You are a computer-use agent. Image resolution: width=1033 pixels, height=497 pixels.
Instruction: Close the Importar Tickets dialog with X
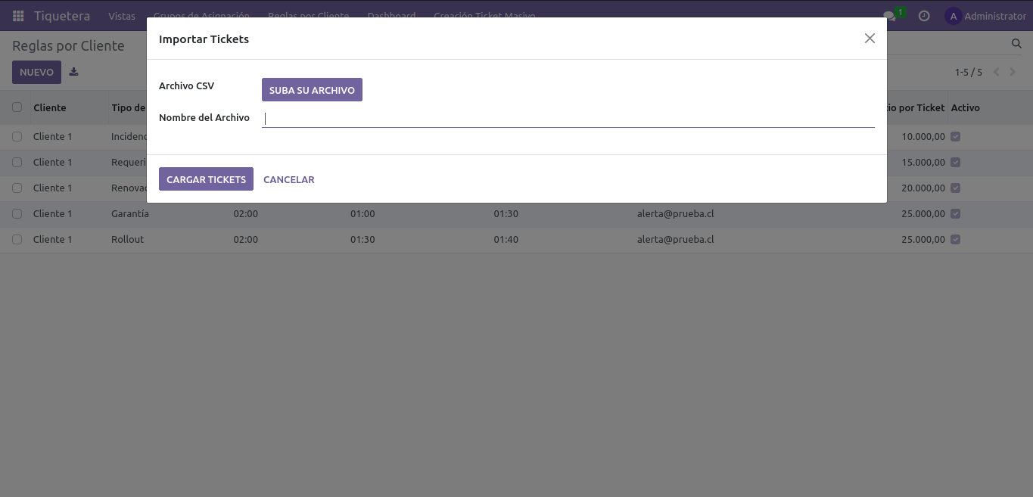point(870,39)
